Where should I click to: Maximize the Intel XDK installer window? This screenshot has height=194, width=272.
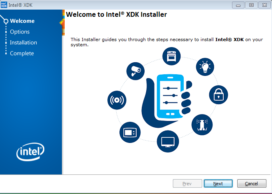coord(251,5)
